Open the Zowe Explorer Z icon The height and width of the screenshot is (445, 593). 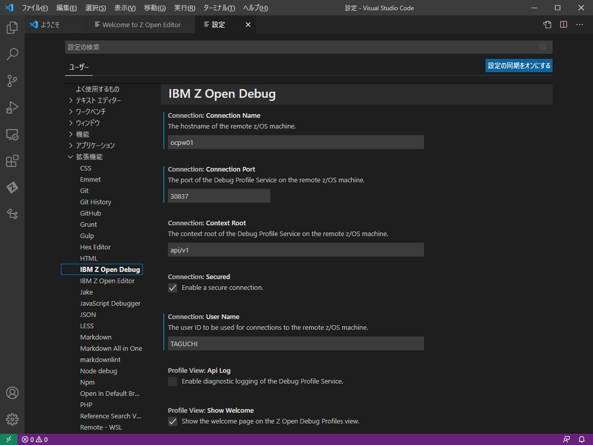point(12,187)
